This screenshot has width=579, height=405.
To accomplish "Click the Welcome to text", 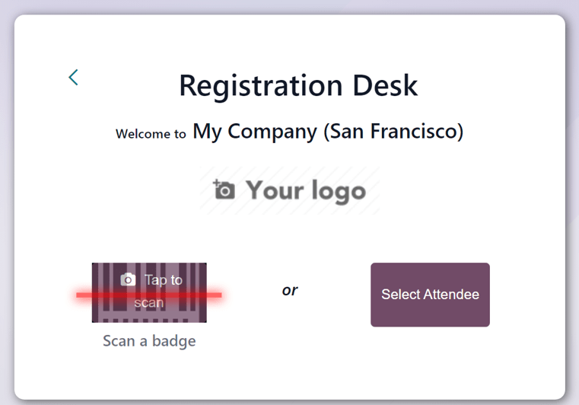I will [151, 134].
